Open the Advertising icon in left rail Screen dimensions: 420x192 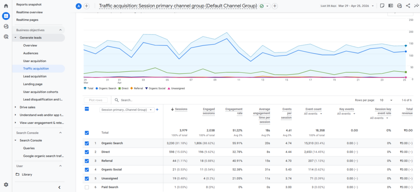(x=6, y=36)
